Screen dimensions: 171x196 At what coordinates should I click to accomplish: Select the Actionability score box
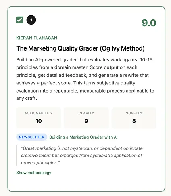[39, 118]
